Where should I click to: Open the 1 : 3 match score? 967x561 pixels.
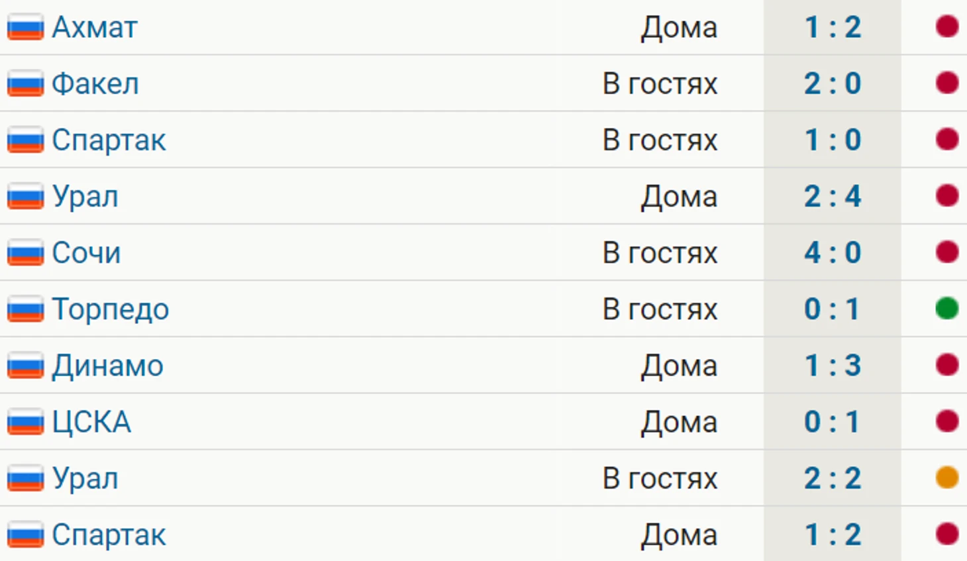click(833, 365)
